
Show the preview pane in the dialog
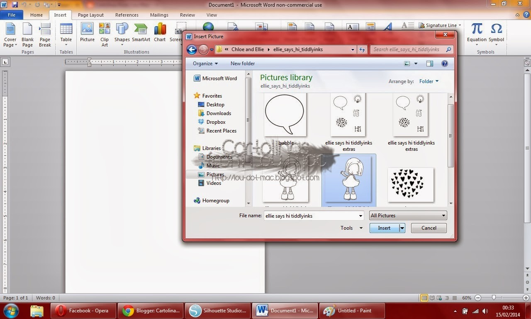[430, 64]
